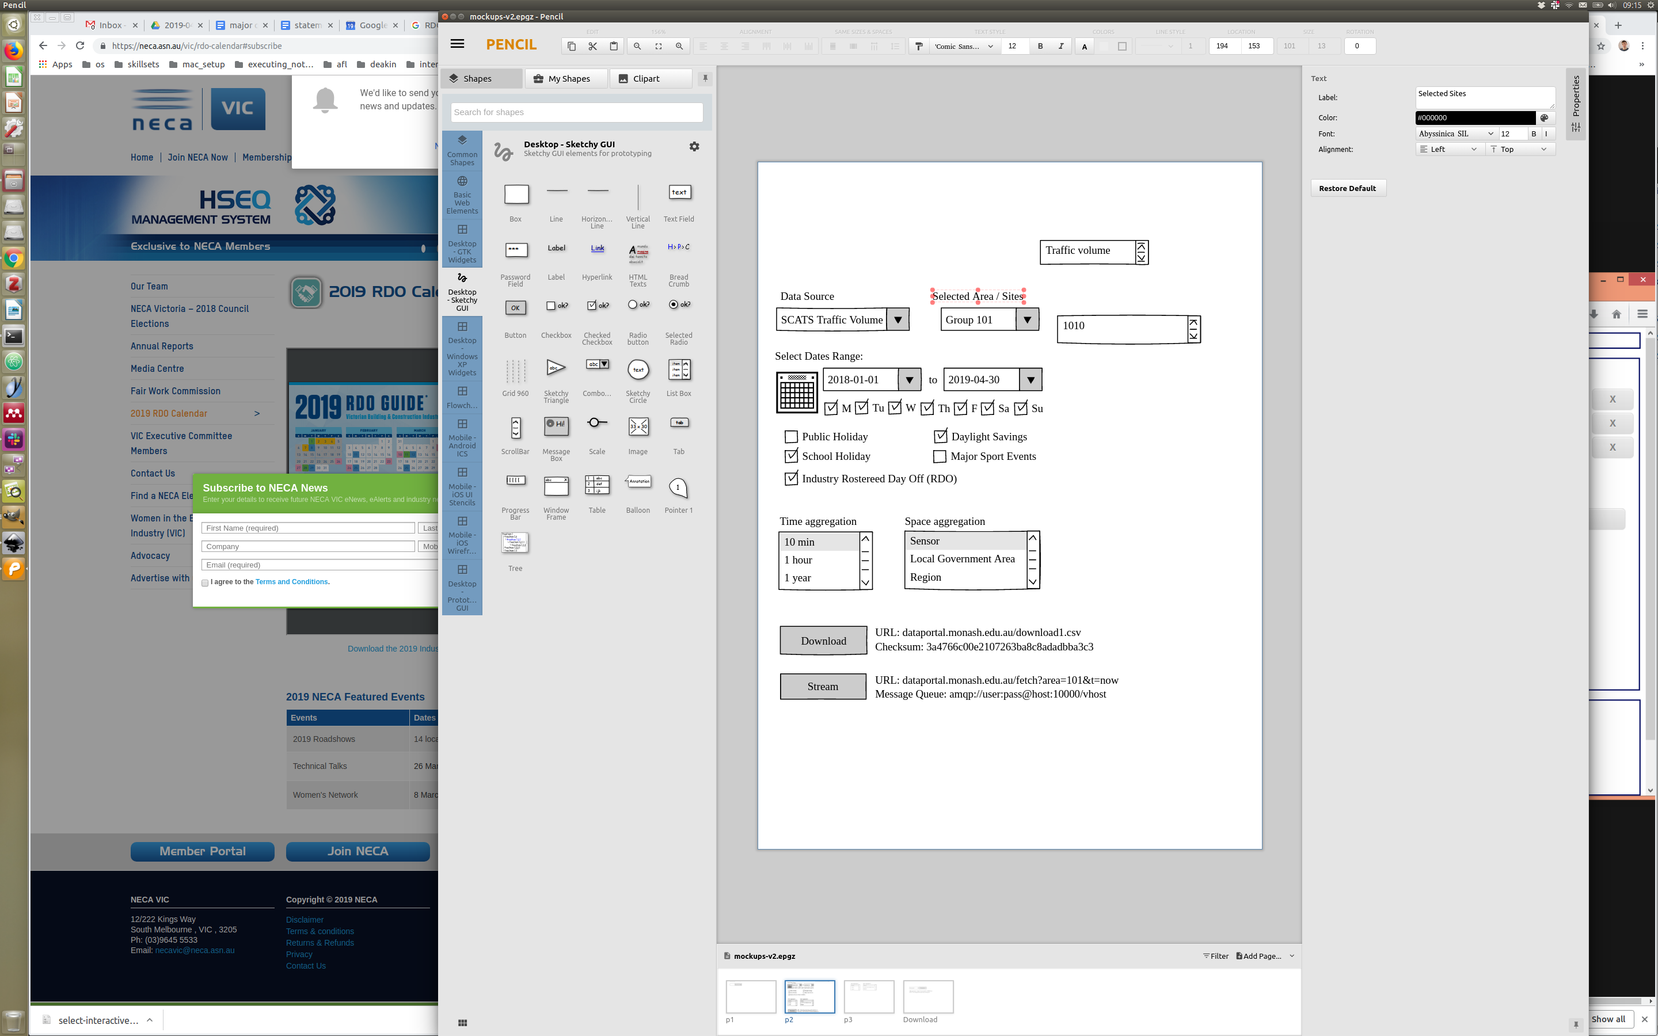The width and height of the screenshot is (1658, 1036).
Task: Zoom in using the magnifier plus icon
Action: click(x=679, y=46)
